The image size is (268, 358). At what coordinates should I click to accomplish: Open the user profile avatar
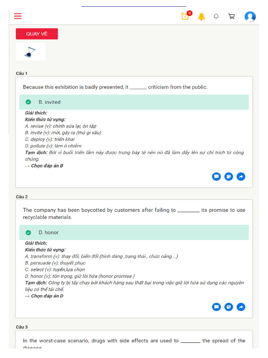tap(250, 16)
